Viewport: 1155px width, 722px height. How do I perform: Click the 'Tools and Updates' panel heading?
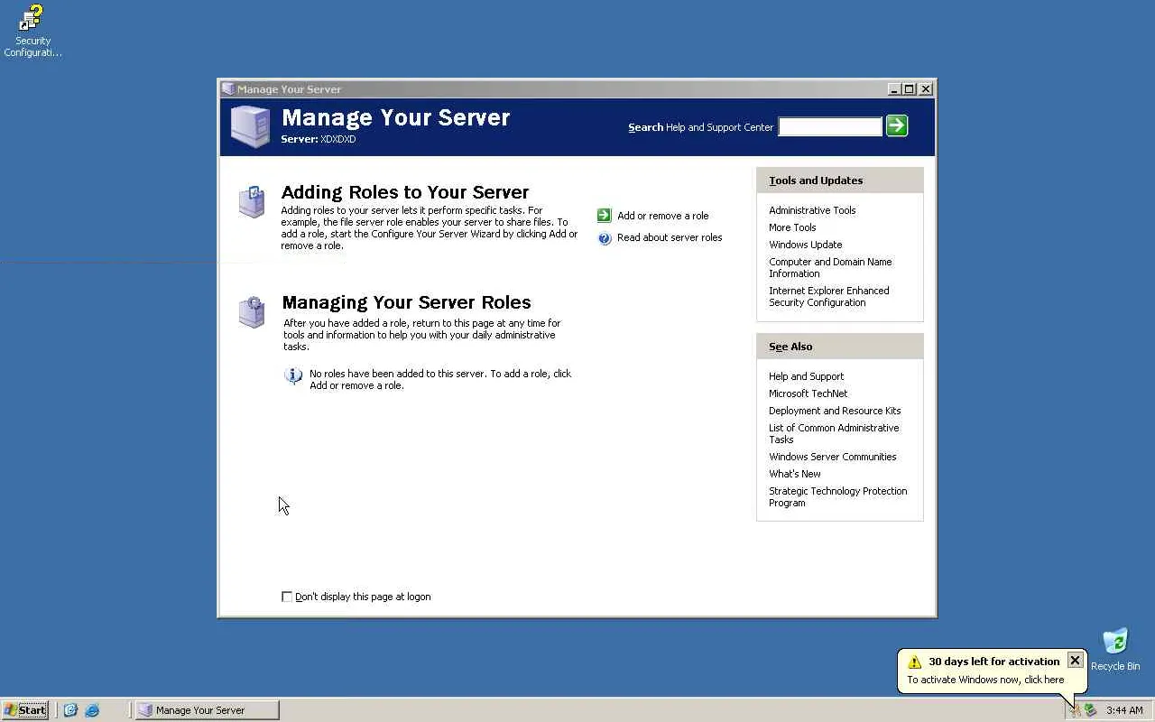pos(816,180)
